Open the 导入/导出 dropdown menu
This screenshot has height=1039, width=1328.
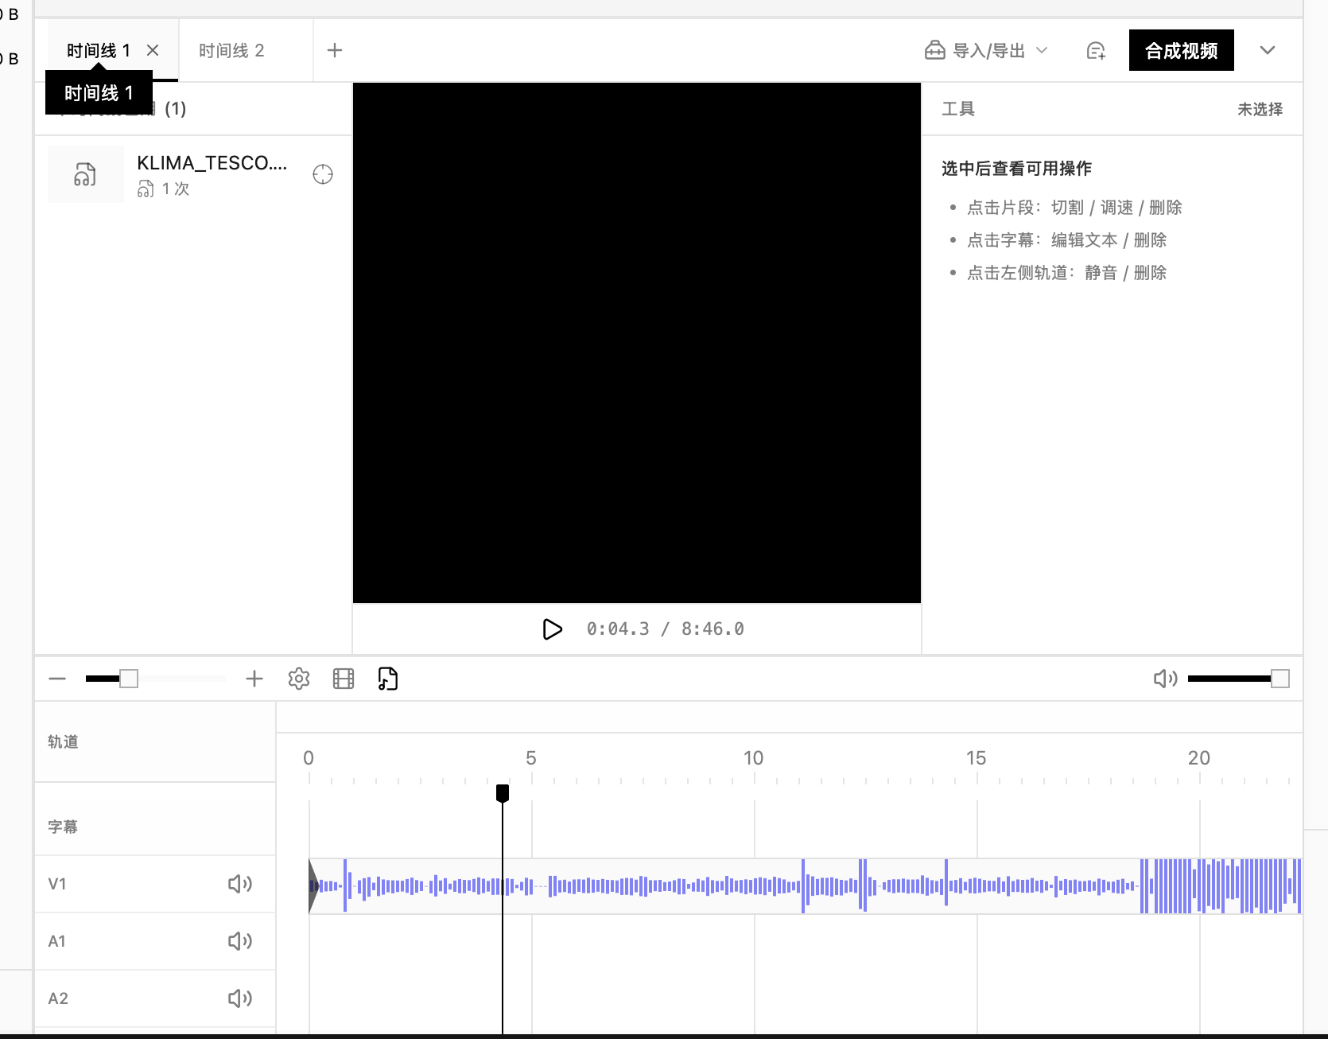tap(986, 51)
